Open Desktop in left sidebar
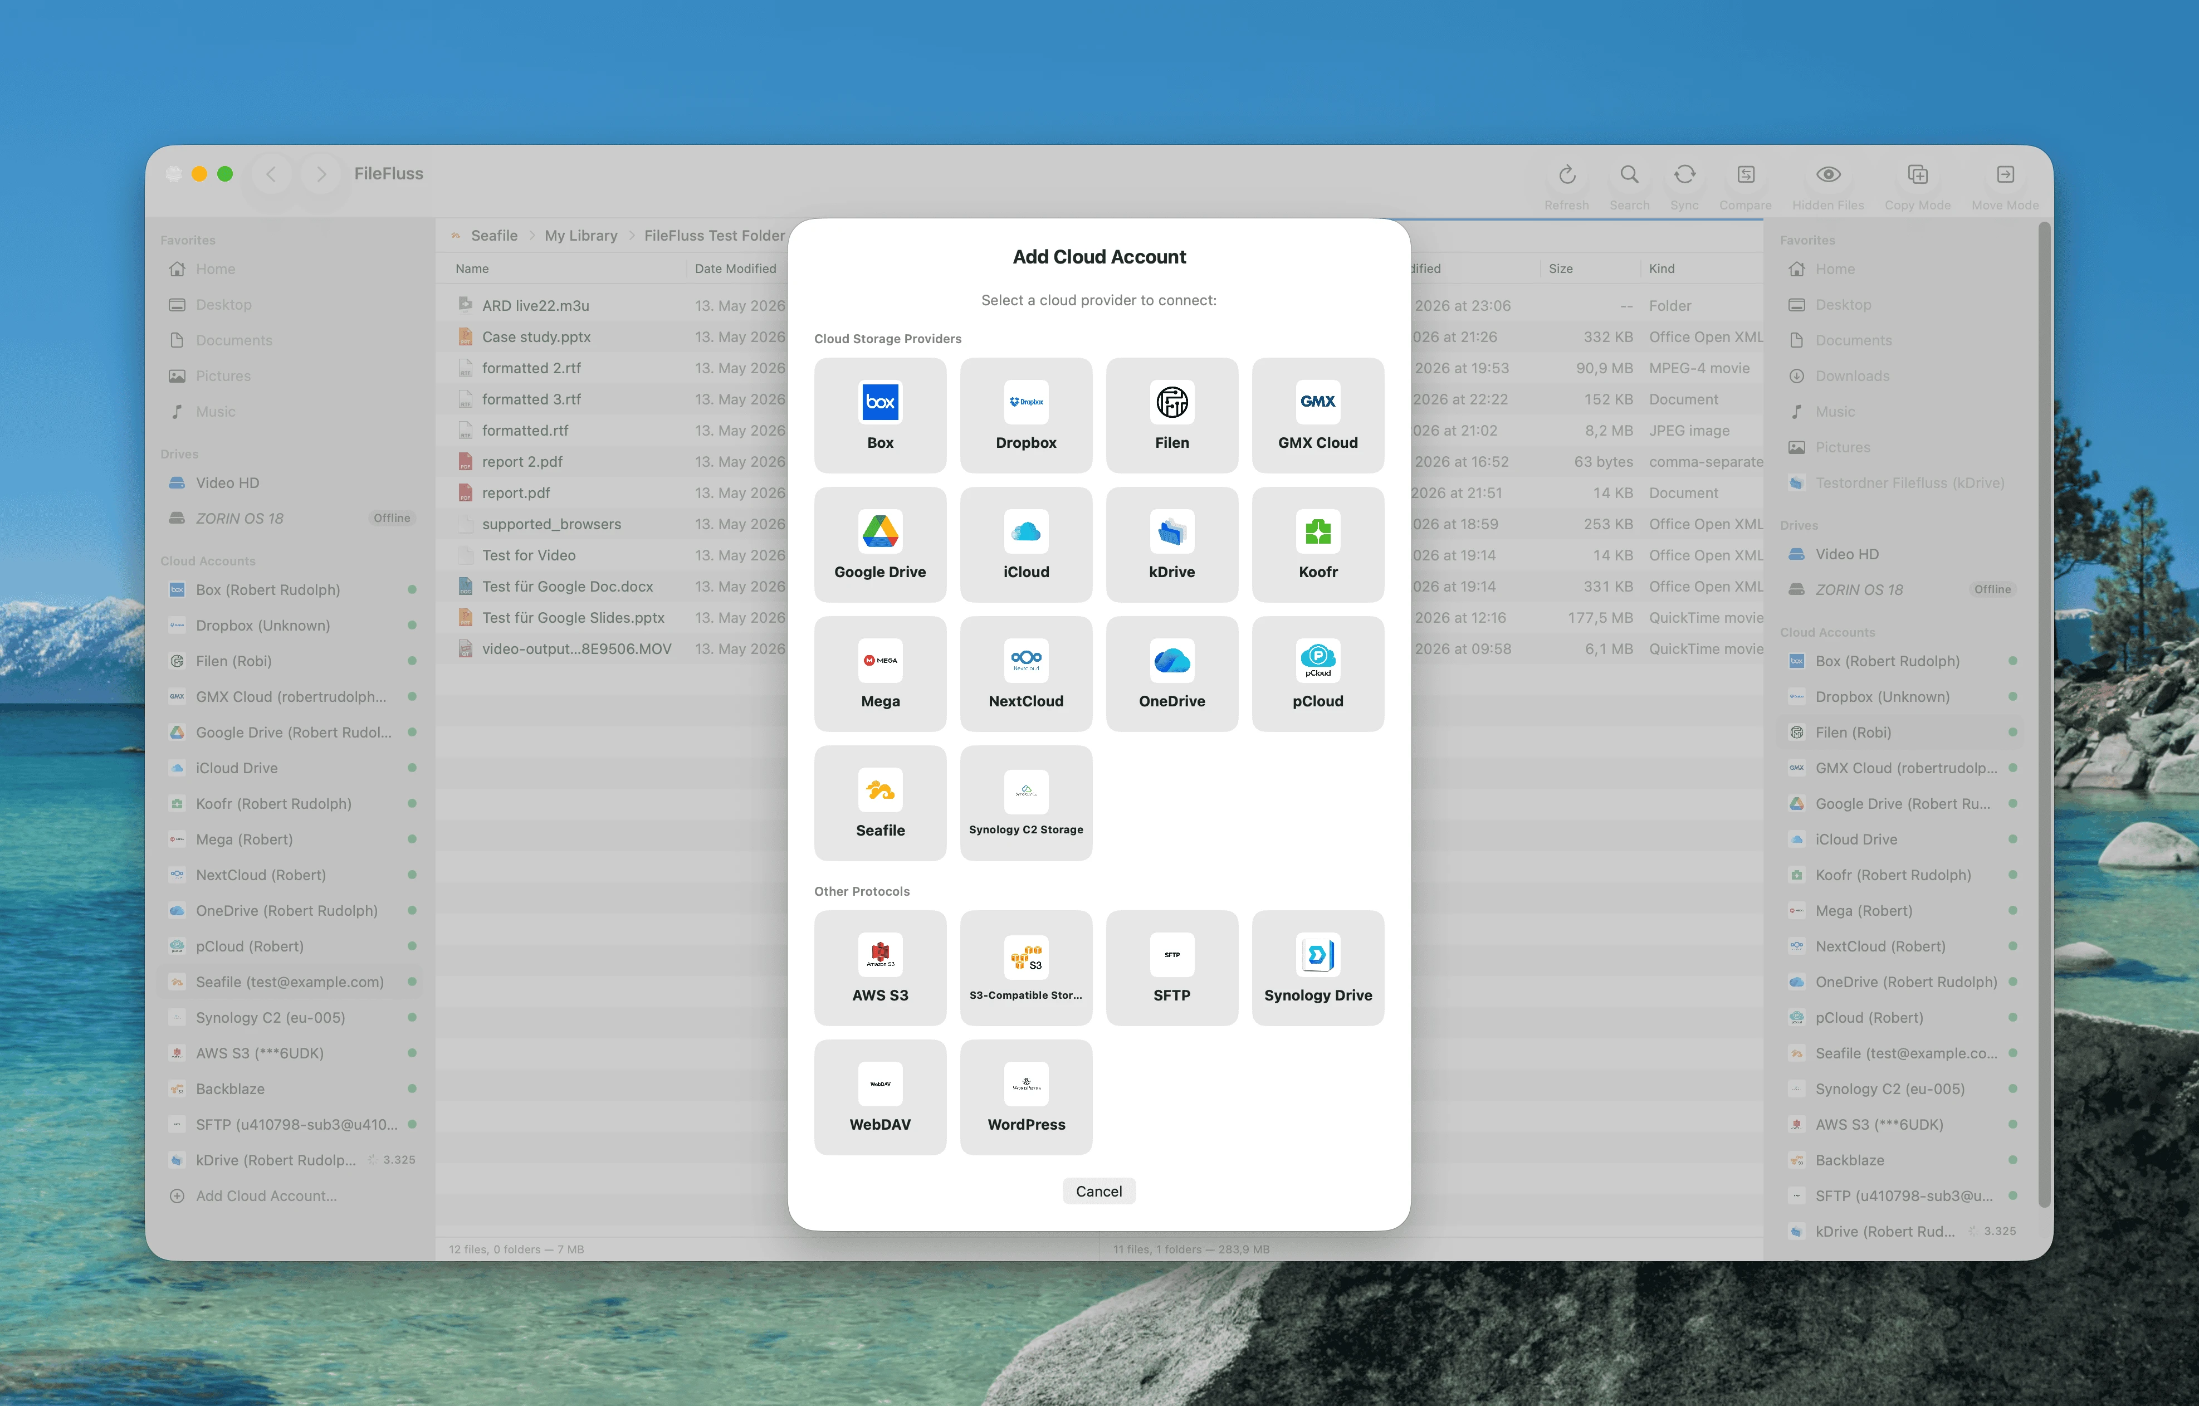Image resolution: width=2199 pixels, height=1406 pixels. [x=289, y=304]
